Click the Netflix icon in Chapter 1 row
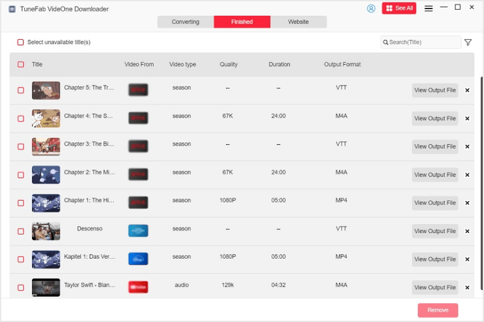Viewport: 484px width, 322px height. (138, 202)
